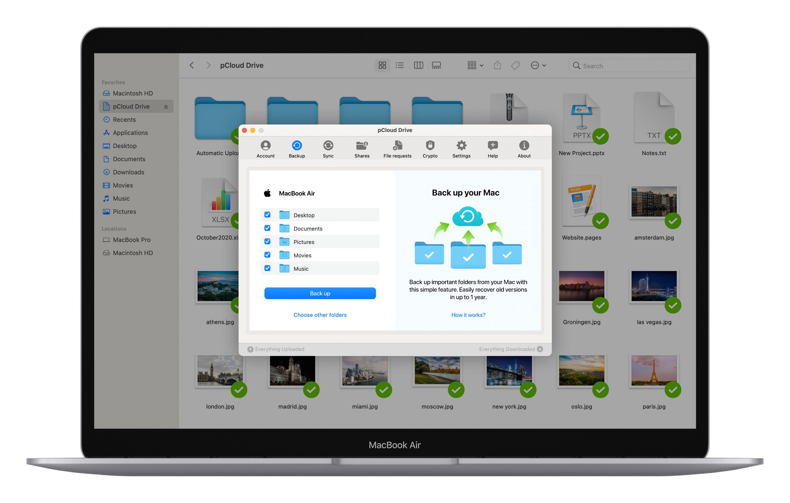Viewport: 790px width, 503px height.
Task: Open the Shares panel
Action: (362, 149)
